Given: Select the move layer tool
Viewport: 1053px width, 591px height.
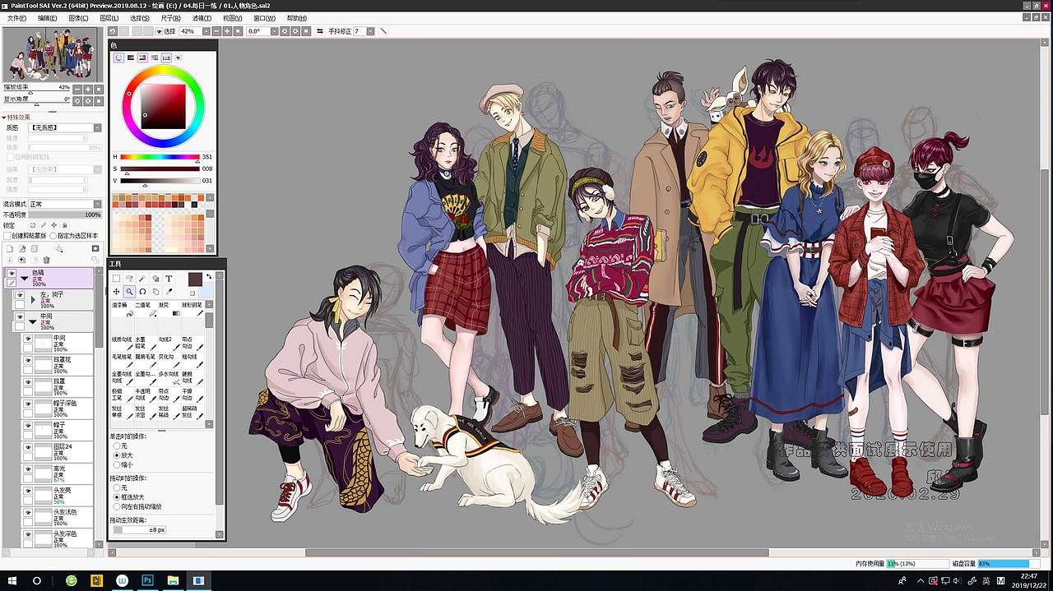Looking at the screenshot, I should click(x=116, y=291).
